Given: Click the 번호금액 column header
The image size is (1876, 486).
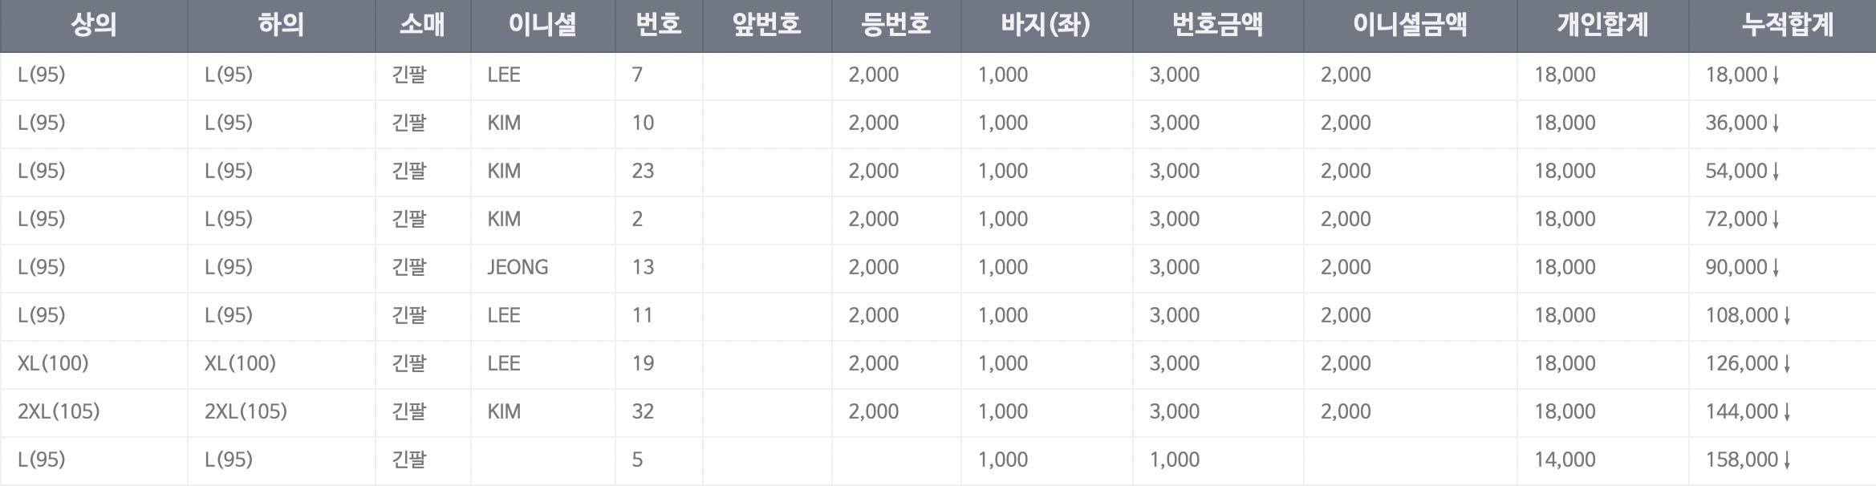Looking at the screenshot, I should click(x=1217, y=26).
